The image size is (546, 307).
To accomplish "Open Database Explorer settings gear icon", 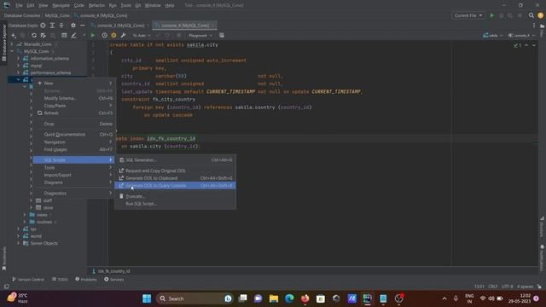I will (x=73, y=26).
